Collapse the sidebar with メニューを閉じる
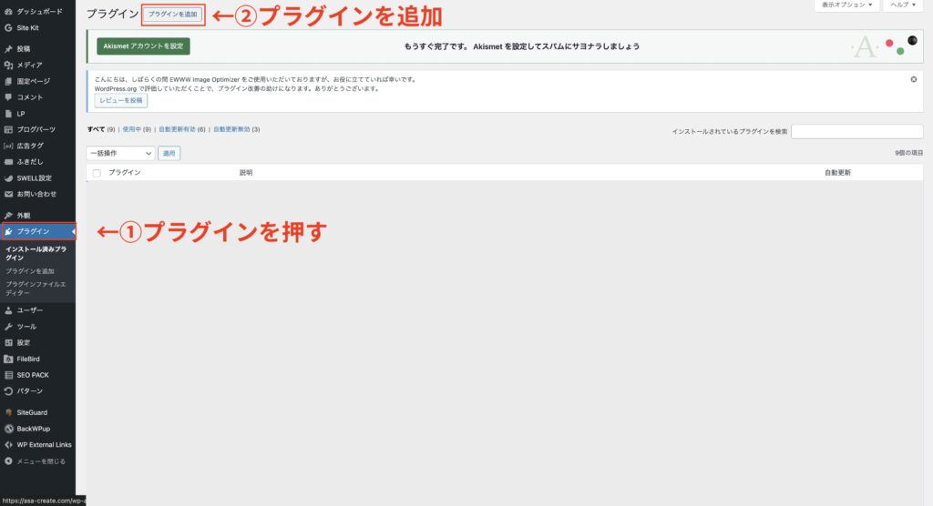The width and height of the screenshot is (933, 506). (36, 461)
